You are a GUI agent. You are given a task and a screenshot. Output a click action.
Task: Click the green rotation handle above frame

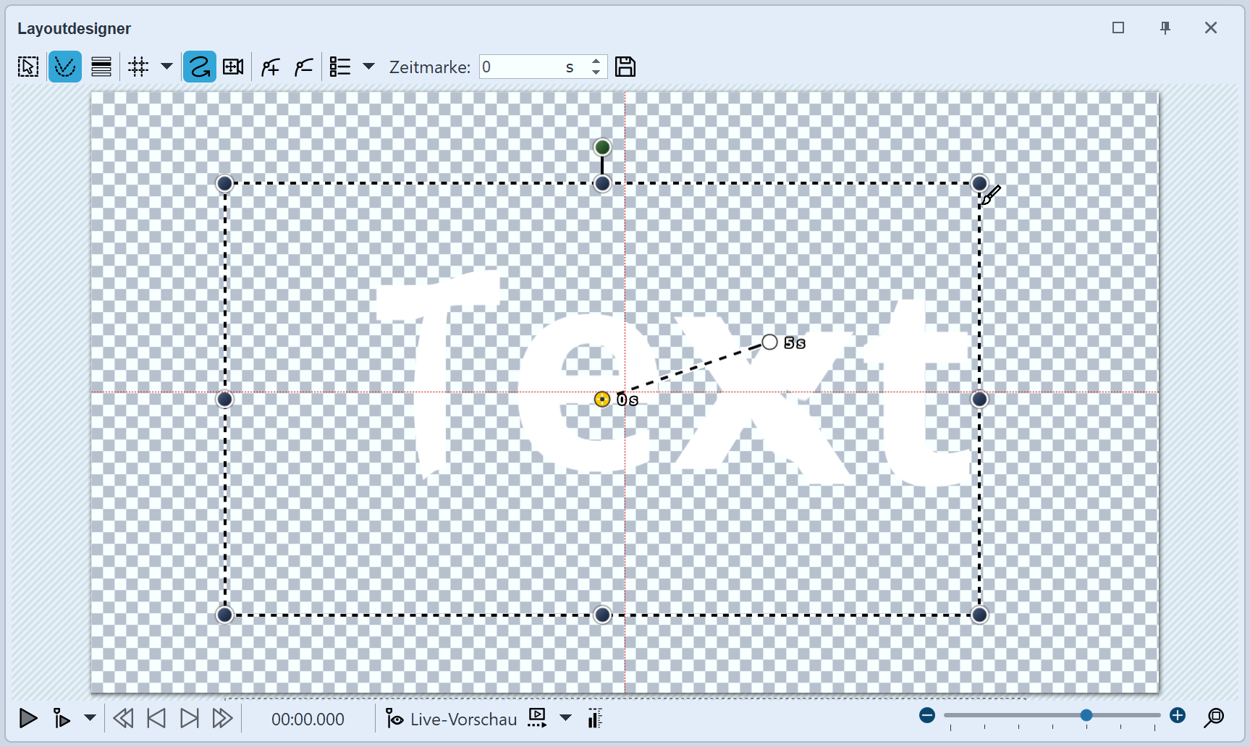[x=602, y=148]
